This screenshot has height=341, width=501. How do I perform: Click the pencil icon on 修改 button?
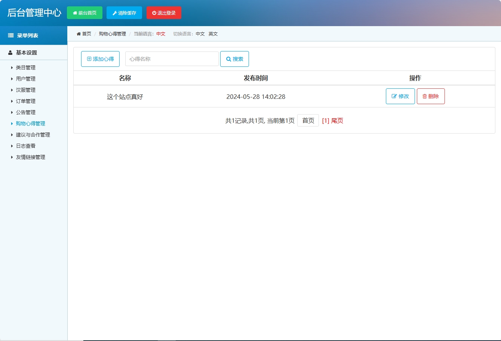[x=394, y=96]
